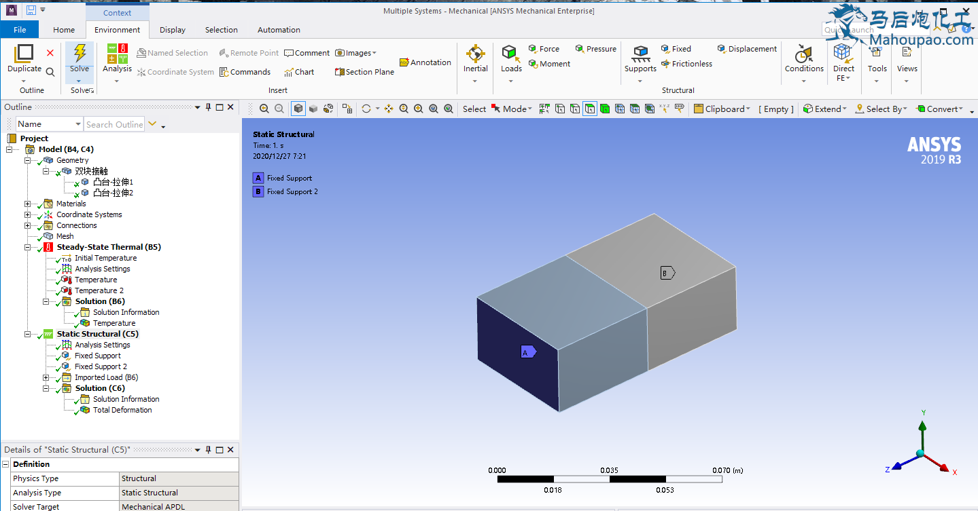Insert a Commands object

tap(245, 72)
